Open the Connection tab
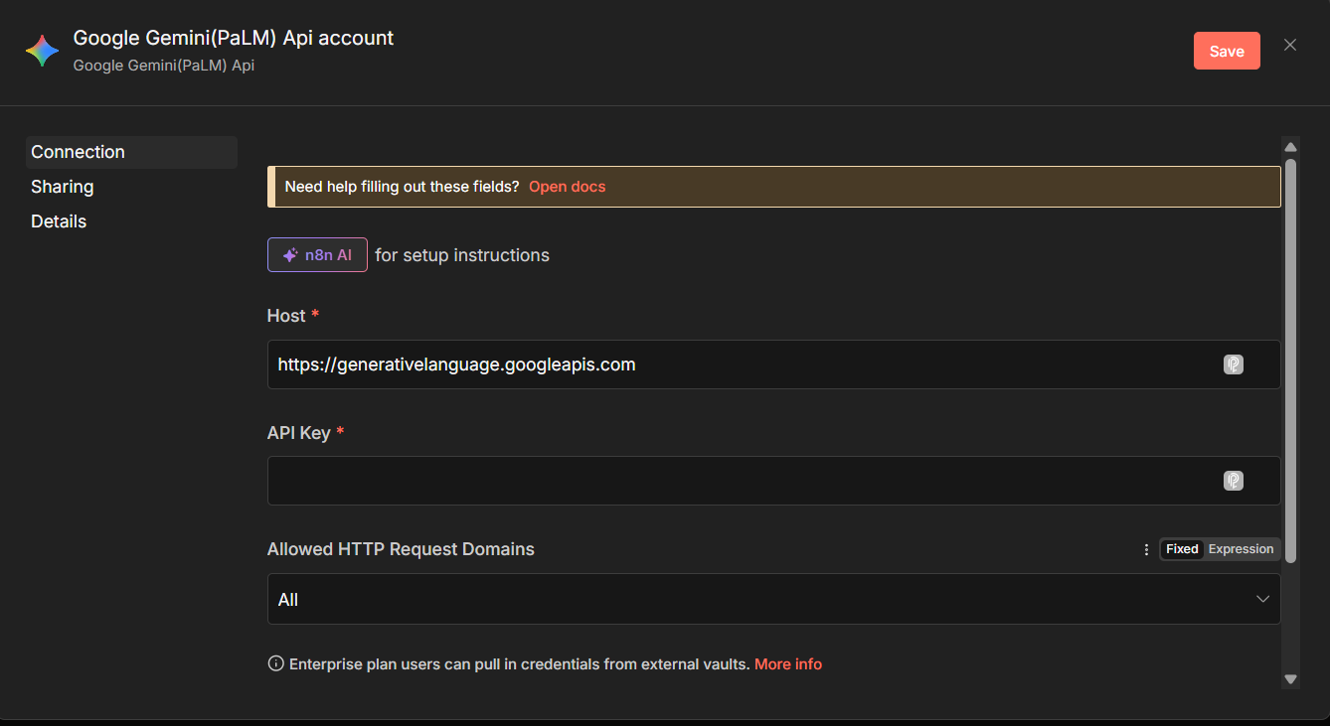This screenshot has height=726, width=1330. pos(78,152)
